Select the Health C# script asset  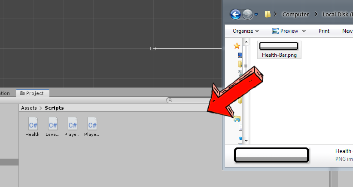pyautogui.click(x=33, y=124)
